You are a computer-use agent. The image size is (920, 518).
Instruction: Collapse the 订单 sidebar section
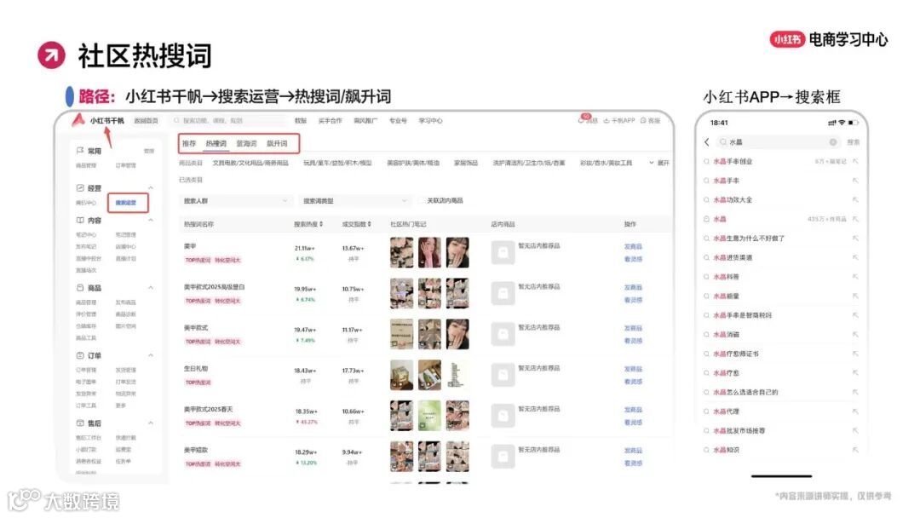point(151,355)
